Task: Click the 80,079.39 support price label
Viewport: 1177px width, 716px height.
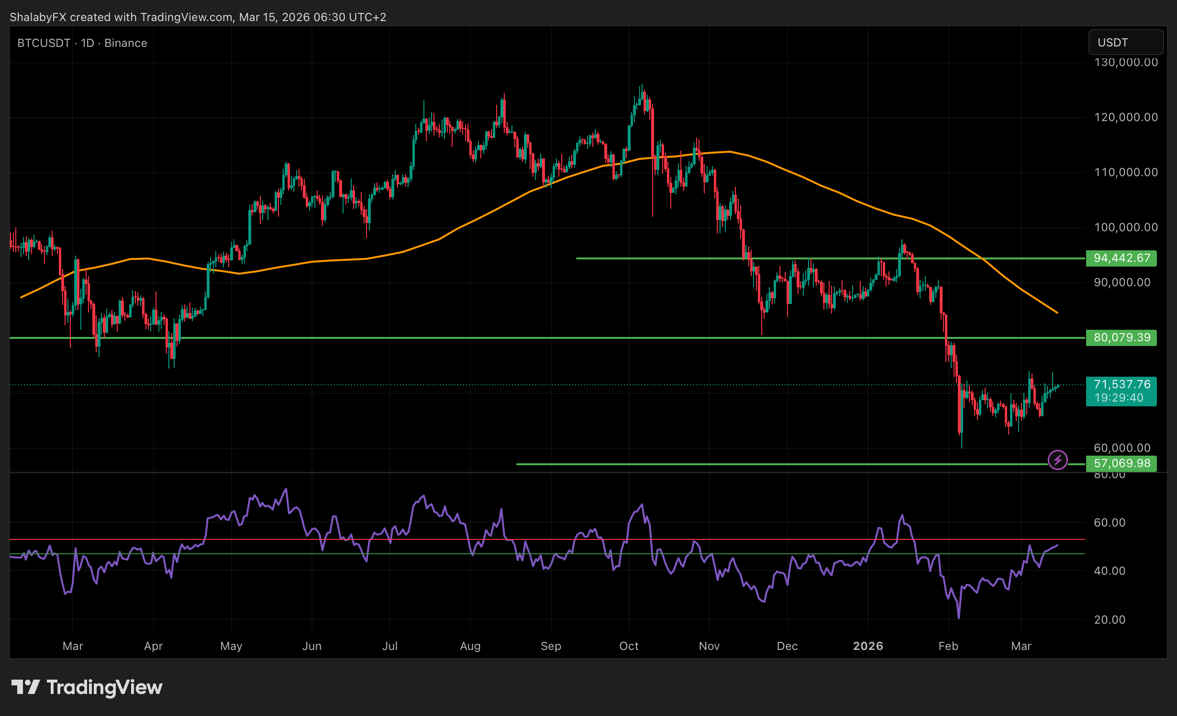Action: 1121,337
